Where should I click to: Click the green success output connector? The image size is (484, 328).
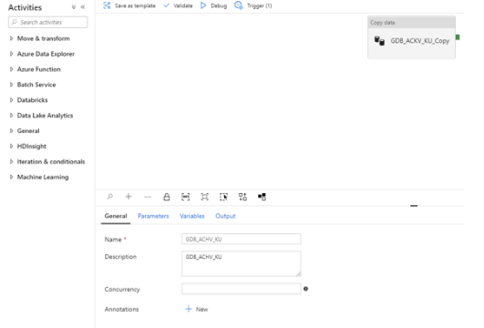pos(458,37)
